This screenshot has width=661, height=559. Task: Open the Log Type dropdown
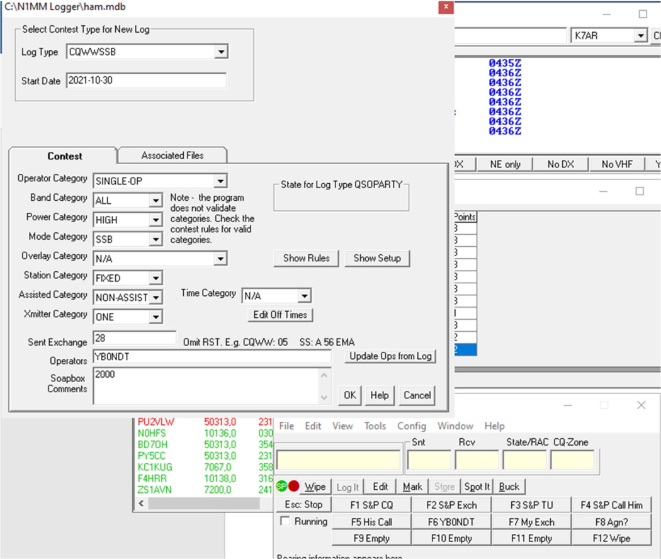(220, 52)
